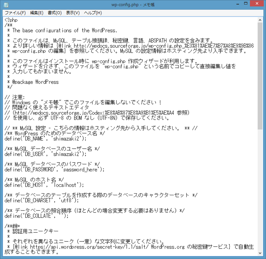The height and width of the screenshot is (259, 266).
Task: Click the vertical scrollbar thumb
Action: click(x=260, y=76)
